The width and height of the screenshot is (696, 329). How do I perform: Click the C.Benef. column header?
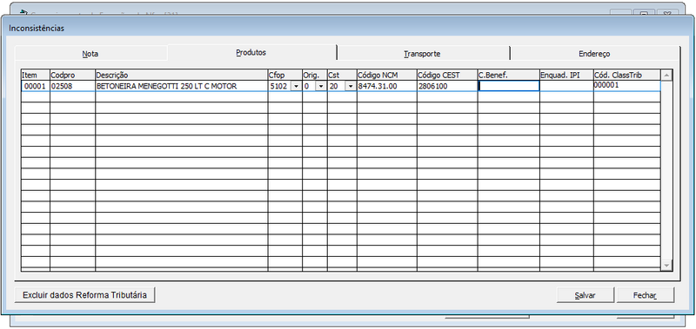click(x=509, y=76)
